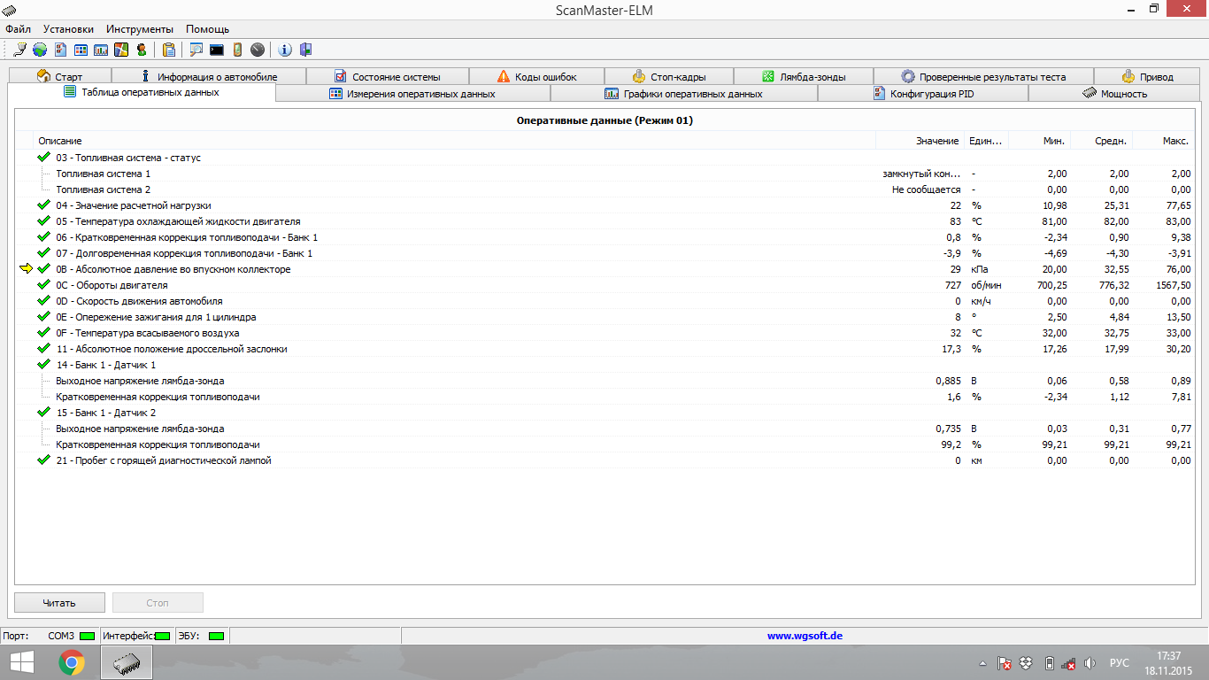Click the blue info icon in toolbar
This screenshot has width=1209, height=680.
point(285,50)
